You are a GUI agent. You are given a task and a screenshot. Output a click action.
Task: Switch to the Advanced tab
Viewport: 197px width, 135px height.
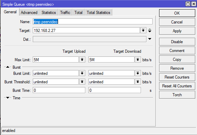coord(29,12)
